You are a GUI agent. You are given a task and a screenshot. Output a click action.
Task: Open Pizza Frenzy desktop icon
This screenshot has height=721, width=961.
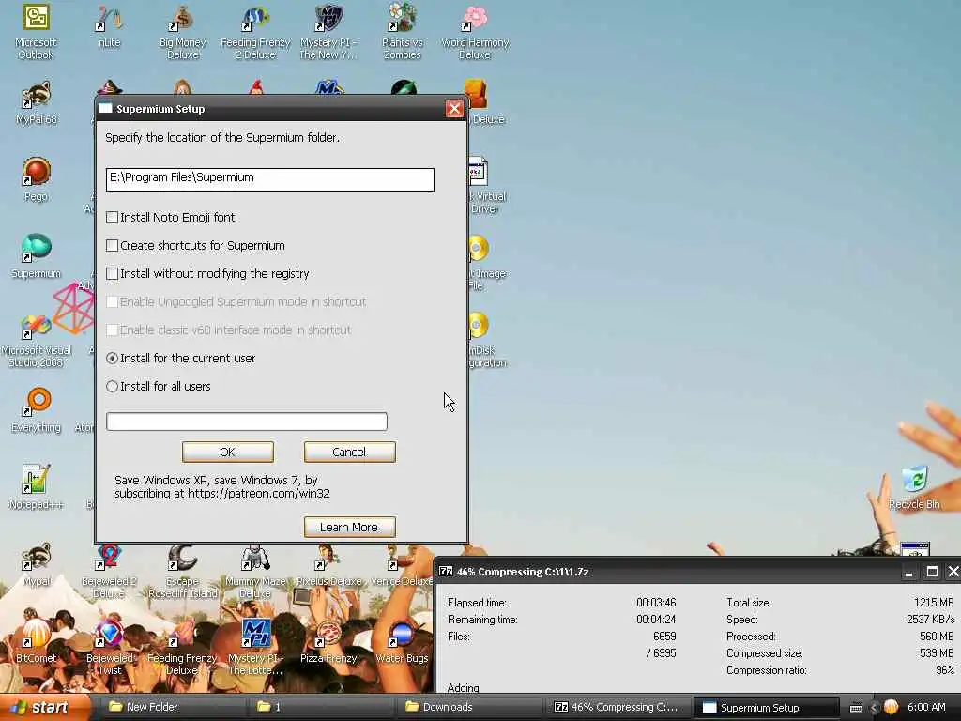pyautogui.click(x=329, y=640)
